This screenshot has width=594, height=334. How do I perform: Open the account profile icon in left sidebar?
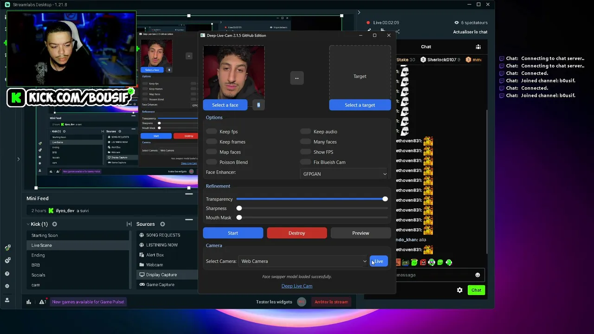pyautogui.click(x=7, y=300)
